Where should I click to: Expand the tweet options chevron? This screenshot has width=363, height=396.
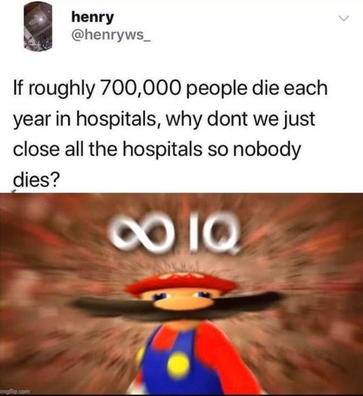click(x=344, y=18)
